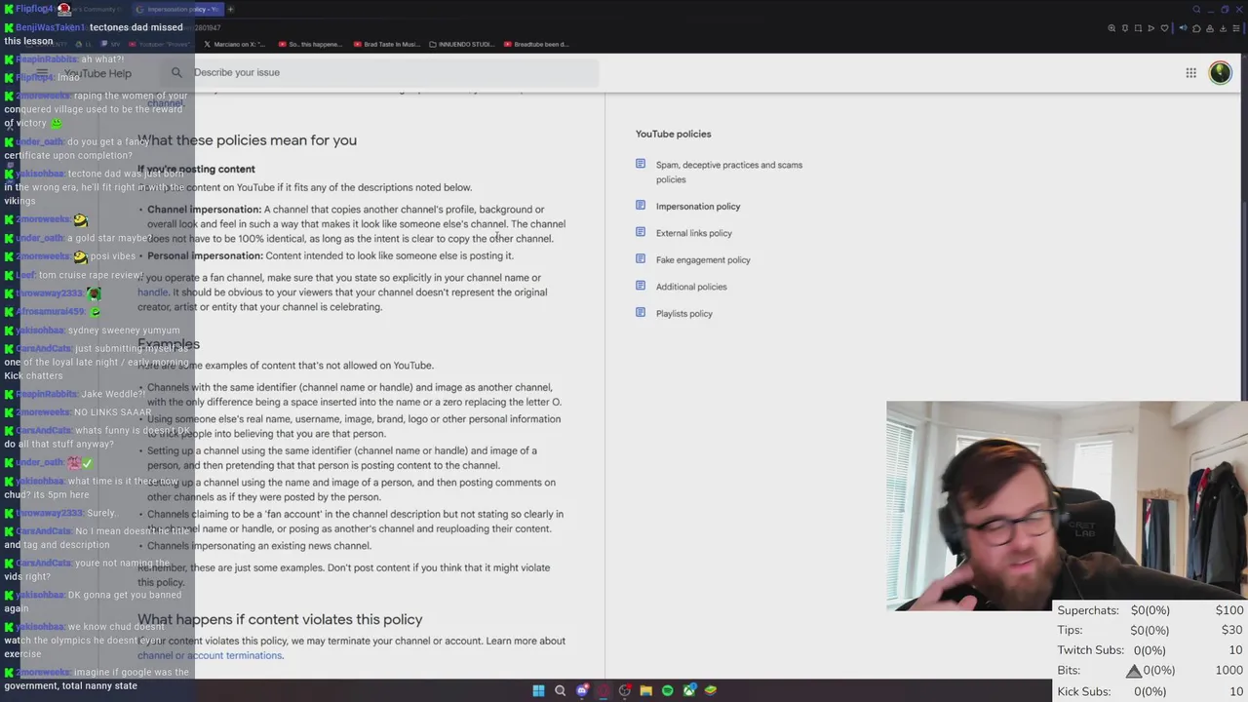Open the Impersonation policy sidebar link
This screenshot has height=702, width=1248.
click(x=698, y=207)
